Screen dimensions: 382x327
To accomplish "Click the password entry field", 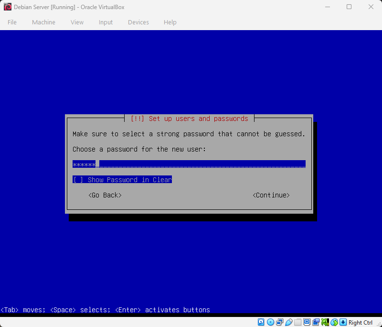I will [x=189, y=164].
